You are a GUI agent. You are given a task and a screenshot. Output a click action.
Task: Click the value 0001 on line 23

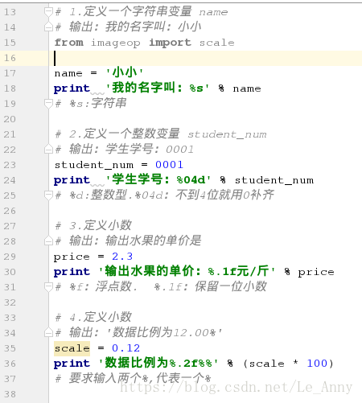pyautogui.click(x=169, y=165)
